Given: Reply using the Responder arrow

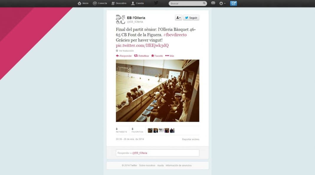Looking at the screenshot, I should 124,56.
